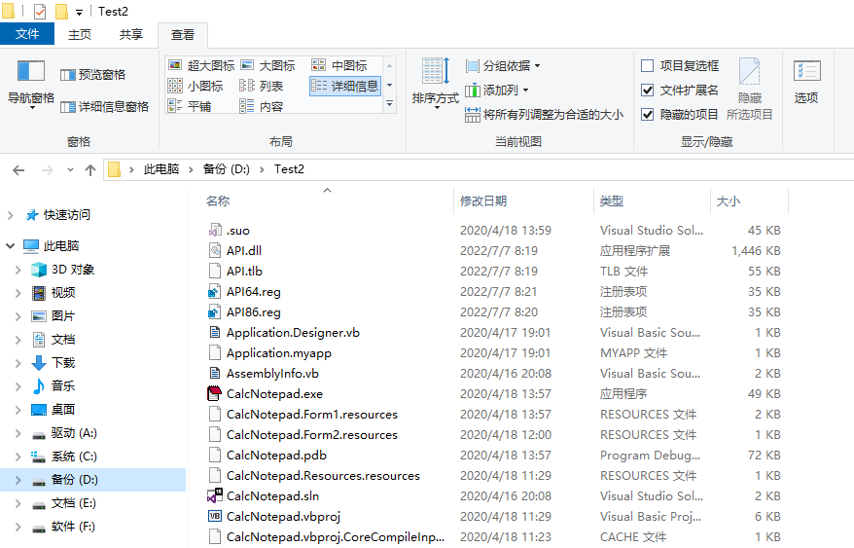854x548 pixels.
Task: Select AssemblyInfo.vb file
Action: pos(272,374)
